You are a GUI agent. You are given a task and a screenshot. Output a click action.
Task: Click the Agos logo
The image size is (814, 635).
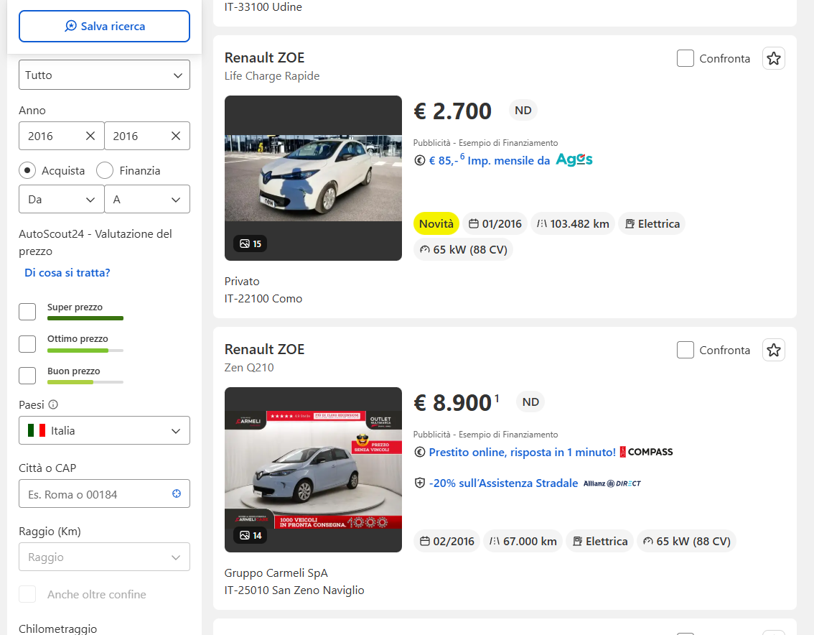pyautogui.click(x=574, y=159)
